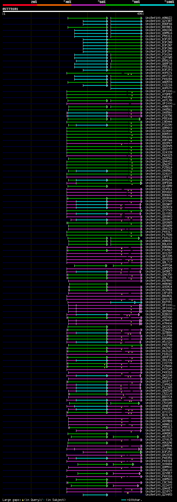Click the red 20% identity legend segment
Image resolution: width=177 pixels, height=502 pixels.
[x=20, y=5]
